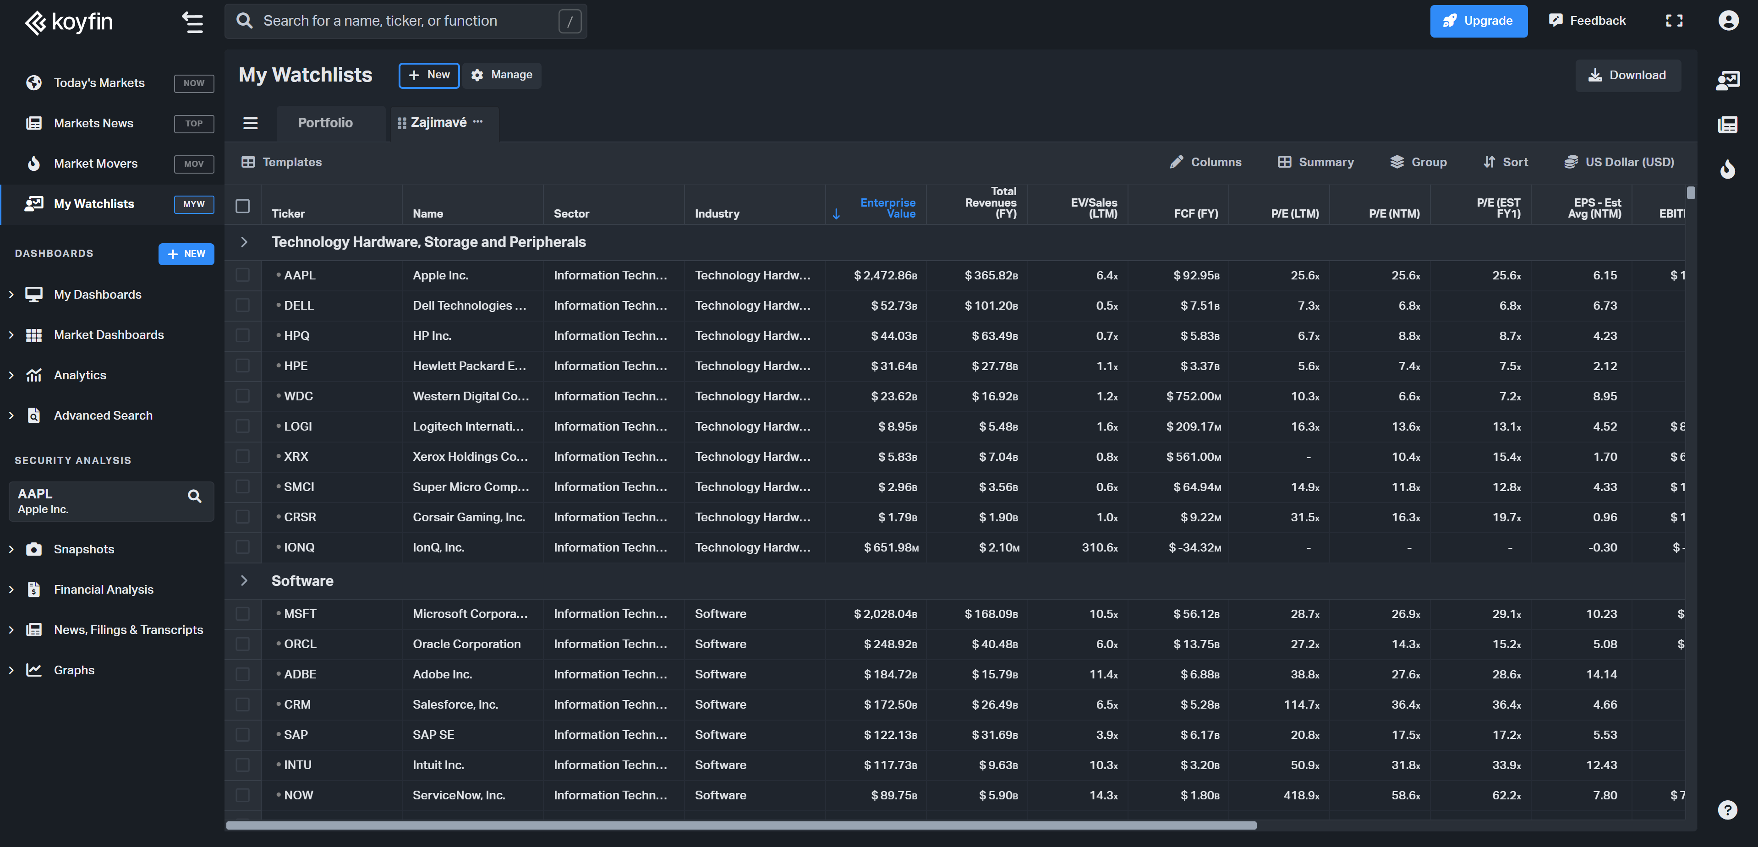The image size is (1758, 847).
Task: Click Graphs line chart icon
Action: (33, 670)
